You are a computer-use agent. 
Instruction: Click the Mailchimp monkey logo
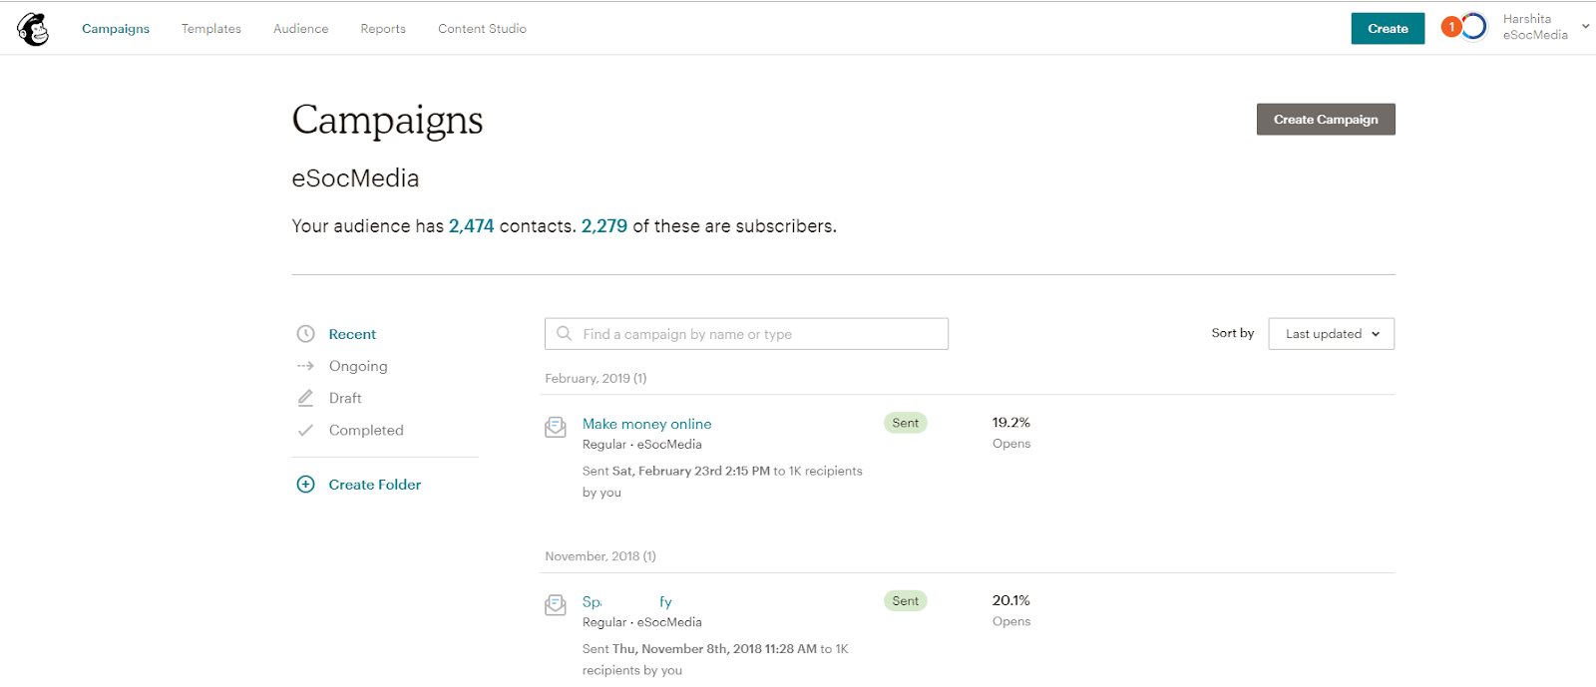33,29
